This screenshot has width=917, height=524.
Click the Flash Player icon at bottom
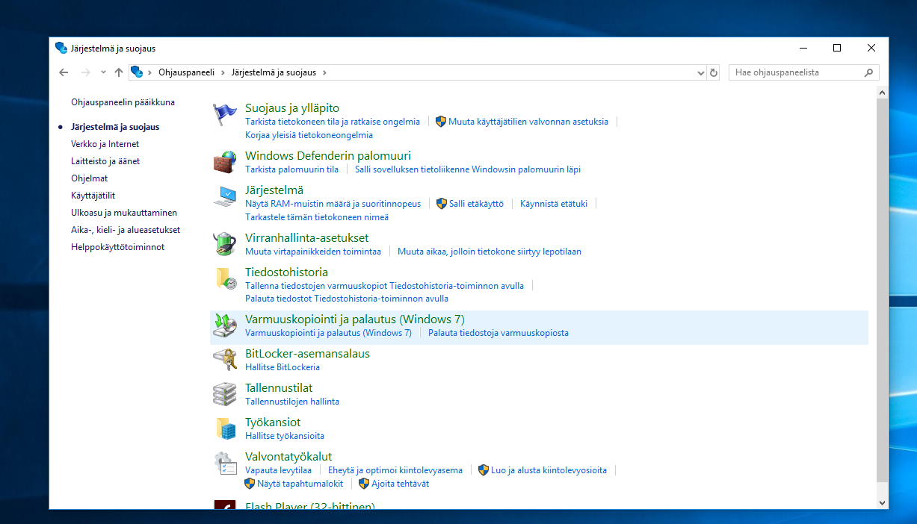(225, 505)
